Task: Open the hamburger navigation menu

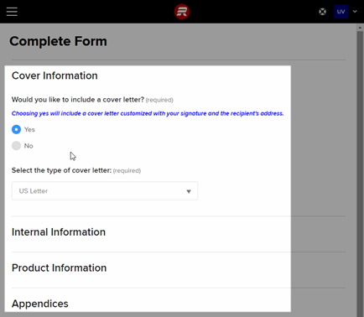Action: click(12, 12)
